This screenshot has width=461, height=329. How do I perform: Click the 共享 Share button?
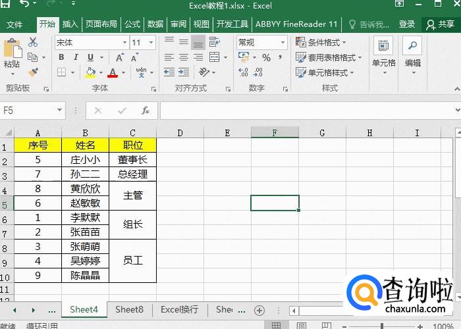(x=441, y=24)
